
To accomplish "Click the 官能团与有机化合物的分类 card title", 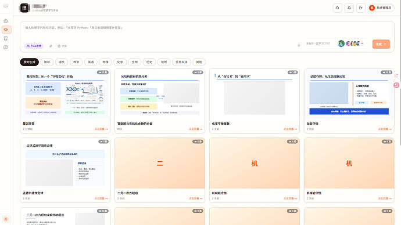I will coord(135,124).
